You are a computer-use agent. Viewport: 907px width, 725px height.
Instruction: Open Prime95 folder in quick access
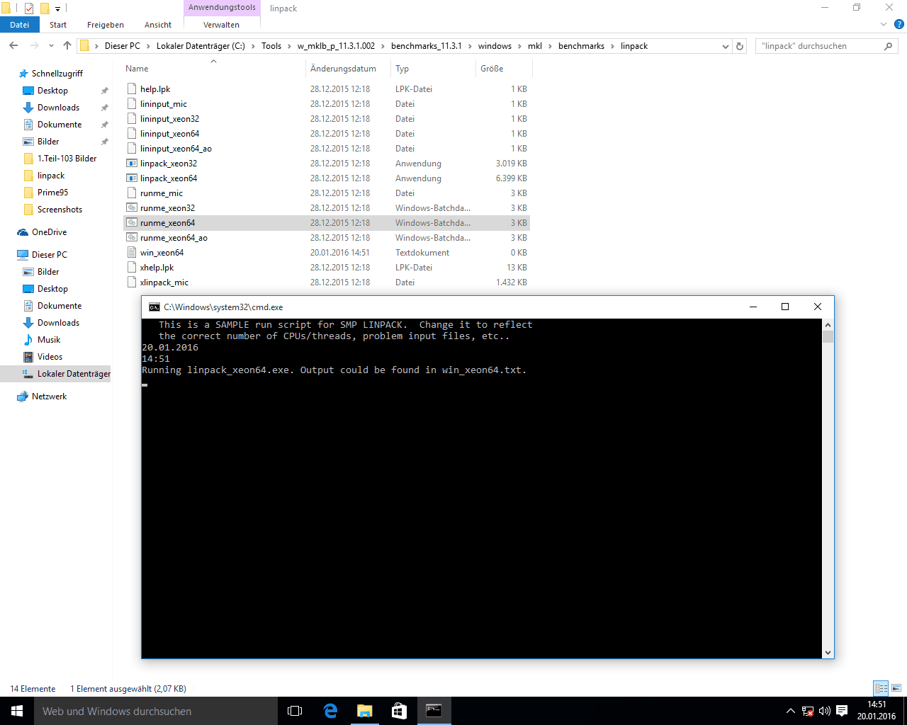point(52,193)
